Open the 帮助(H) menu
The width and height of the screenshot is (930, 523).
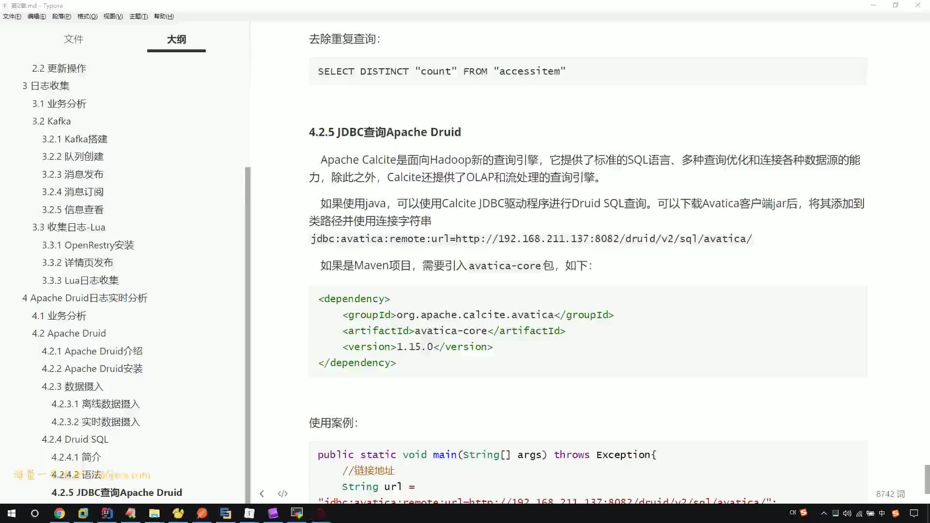click(x=164, y=16)
